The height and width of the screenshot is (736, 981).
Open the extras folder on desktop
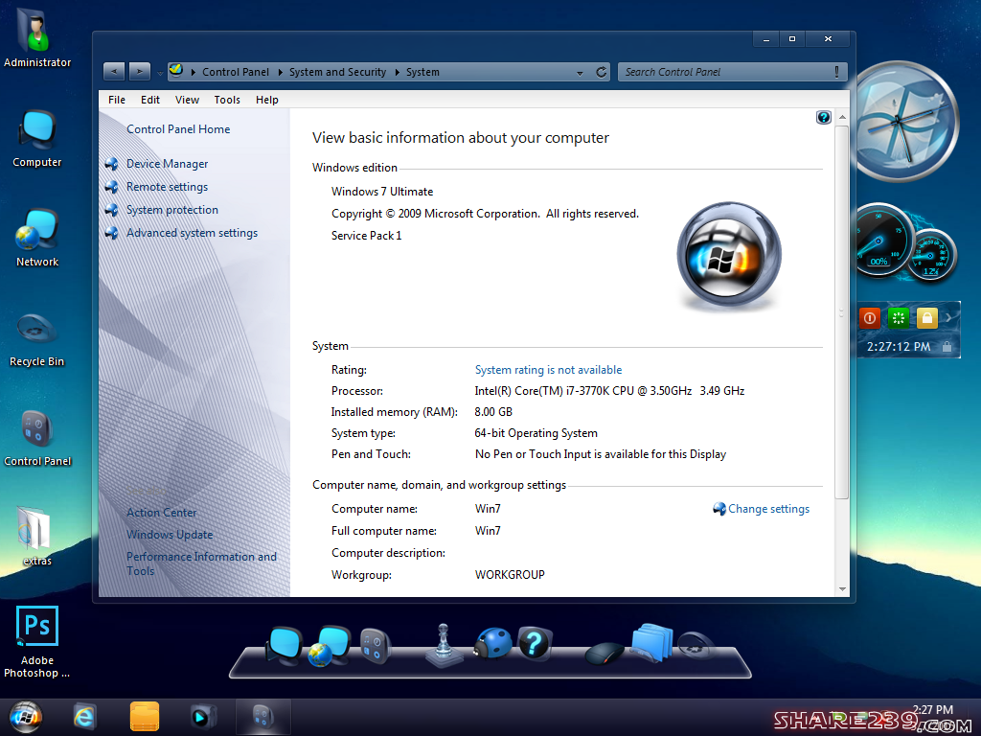tap(37, 537)
